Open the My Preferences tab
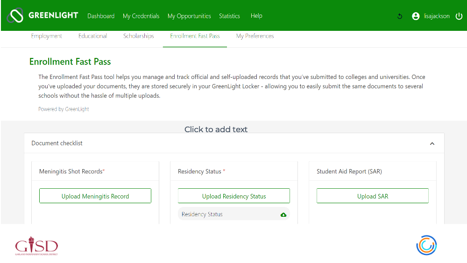The image size is (467, 263). click(x=255, y=36)
